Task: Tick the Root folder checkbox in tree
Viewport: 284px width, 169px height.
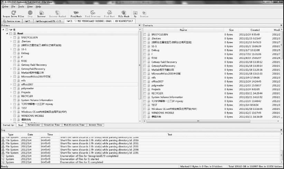Action: tap(11, 33)
